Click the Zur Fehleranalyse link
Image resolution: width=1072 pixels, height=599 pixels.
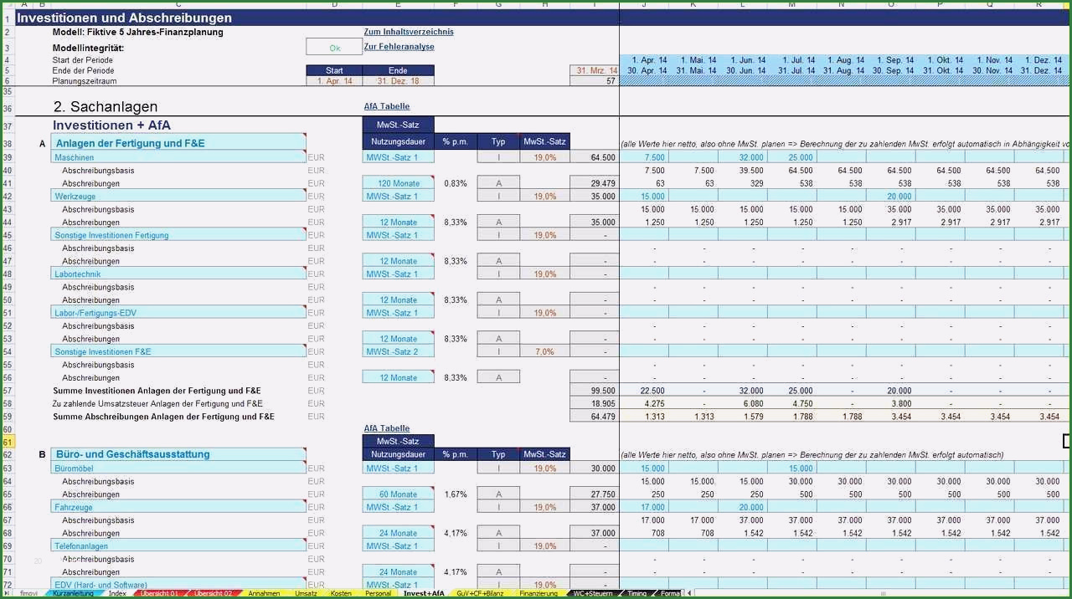click(399, 47)
